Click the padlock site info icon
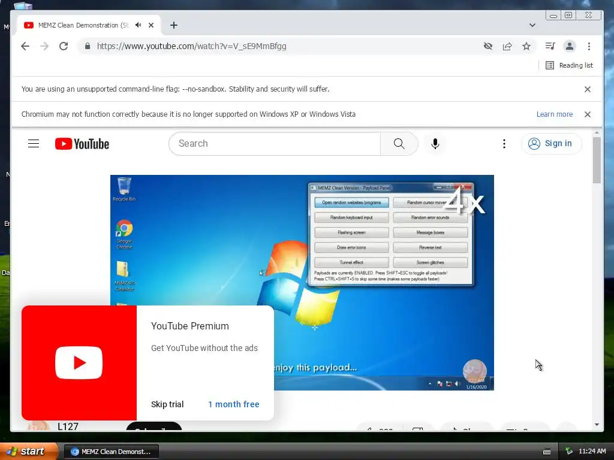The height and width of the screenshot is (460, 614). click(x=88, y=46)
